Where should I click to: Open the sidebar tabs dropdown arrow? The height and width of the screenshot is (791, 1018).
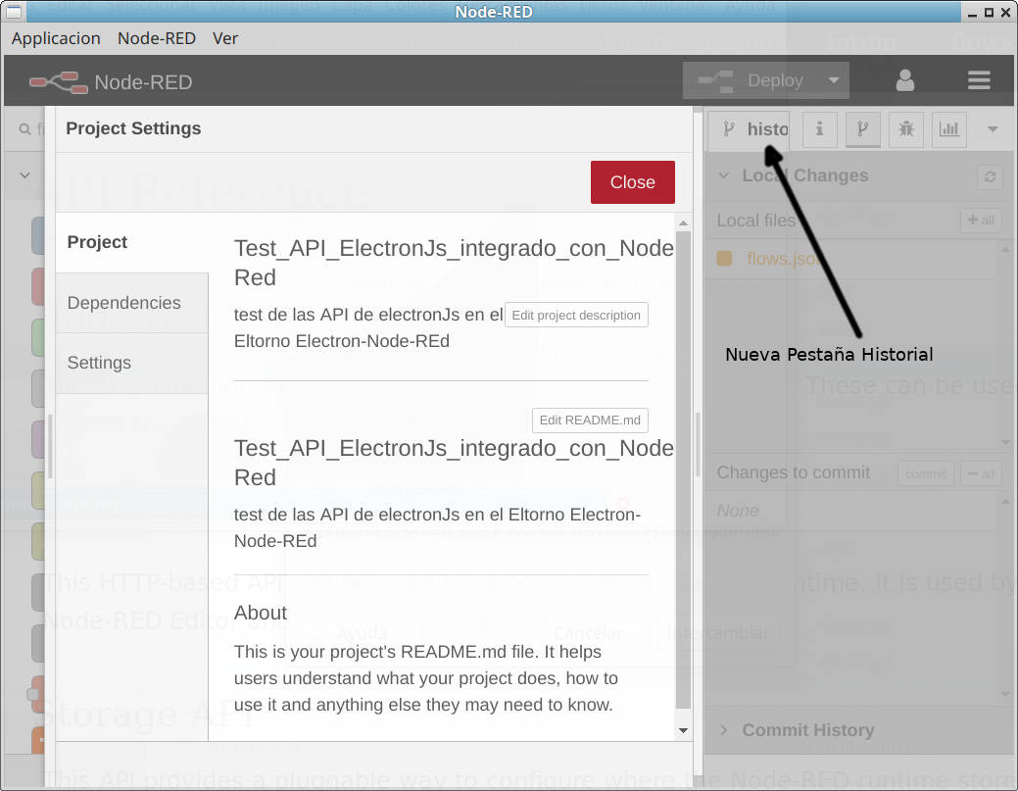[x=992, y=128]
